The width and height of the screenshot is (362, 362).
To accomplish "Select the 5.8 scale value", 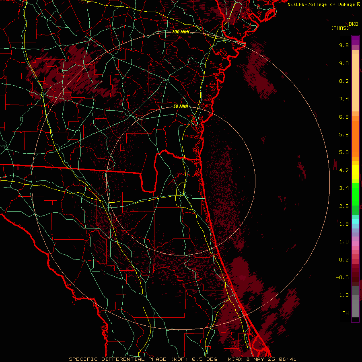I will [344, 135].
